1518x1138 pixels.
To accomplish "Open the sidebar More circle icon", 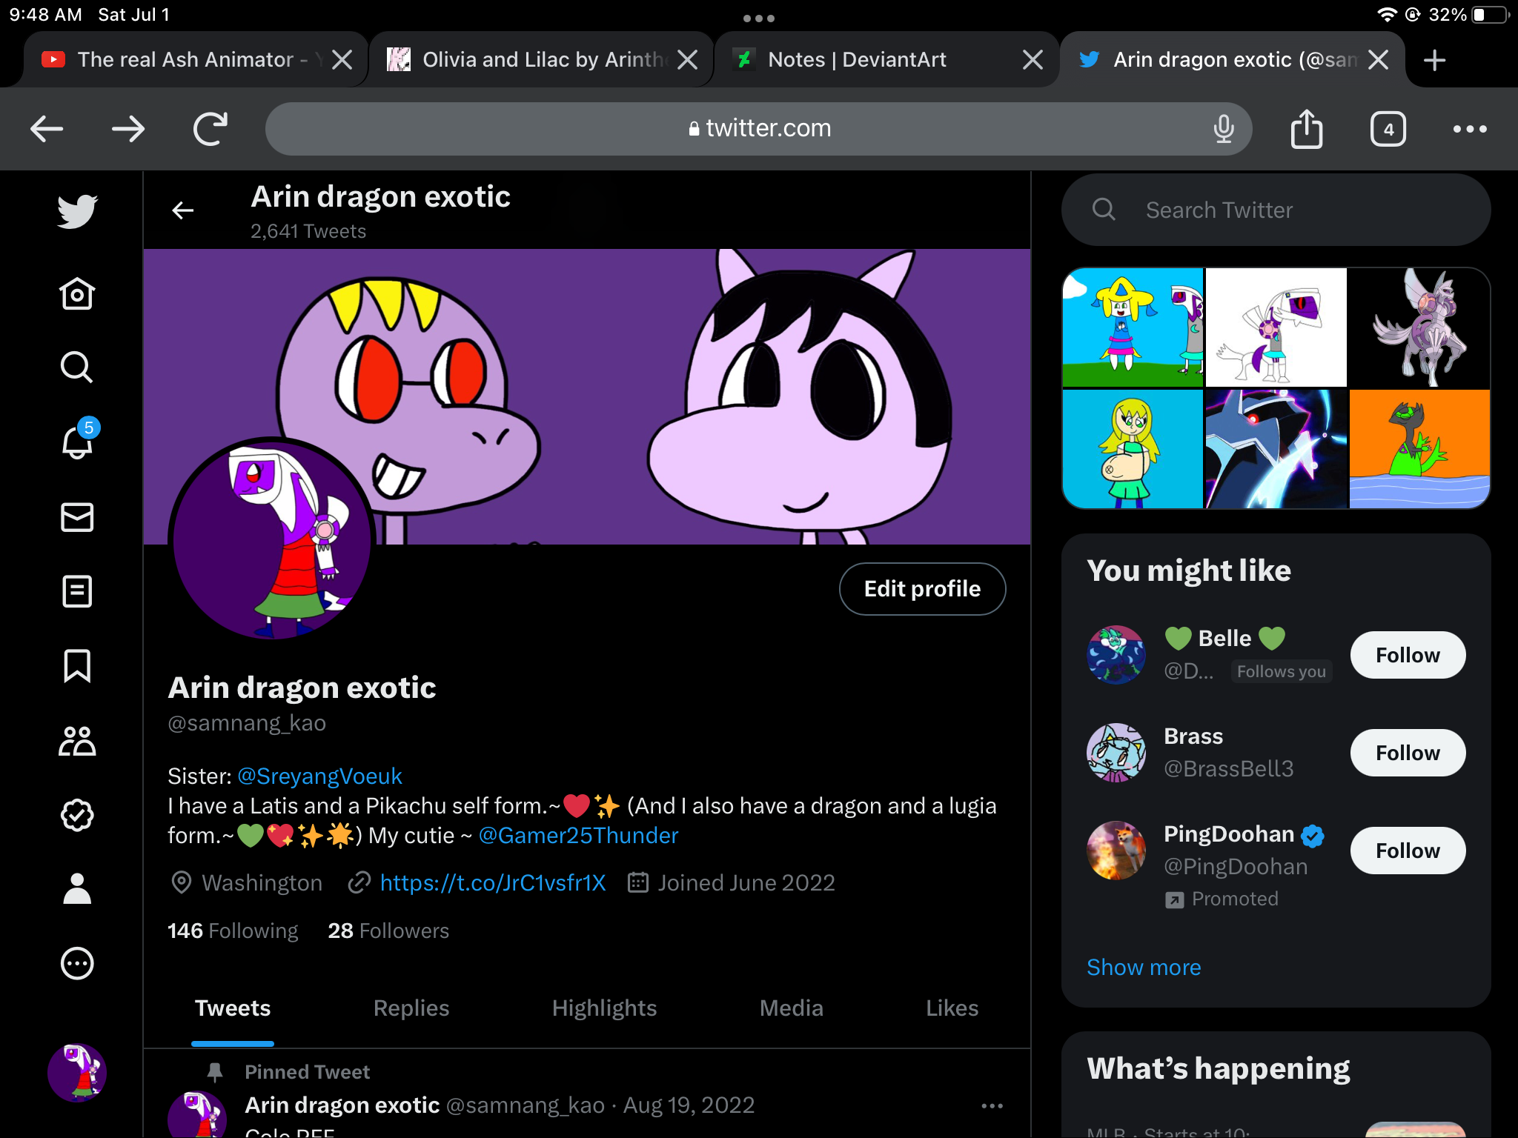I will coord(77,963).
